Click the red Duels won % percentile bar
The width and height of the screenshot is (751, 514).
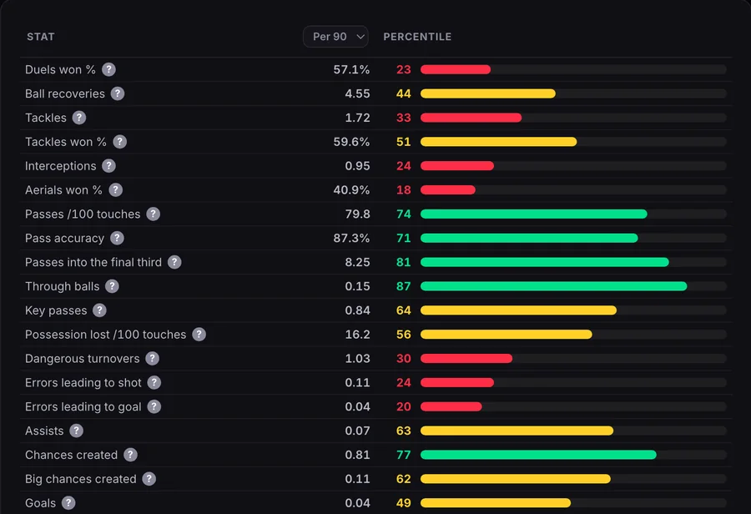pos(456,69)
